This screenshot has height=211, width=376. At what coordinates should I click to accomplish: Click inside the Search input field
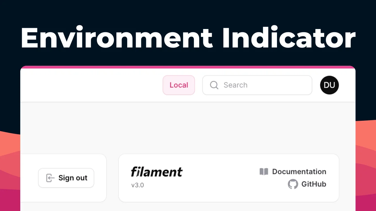[257, 85]
